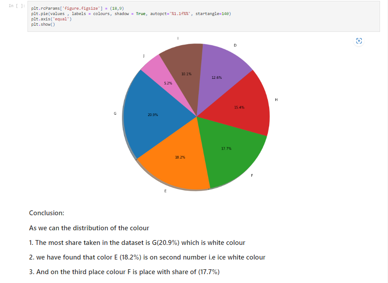This screenshot has width=388, height=283.
Task: Click the blue screenshot capture icon
Action: click(x=359, y=41)
